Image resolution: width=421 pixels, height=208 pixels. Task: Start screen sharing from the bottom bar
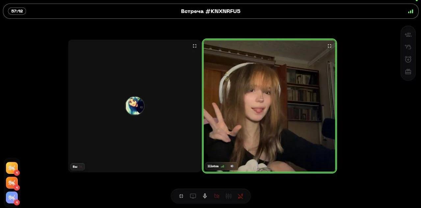[193, 196]
